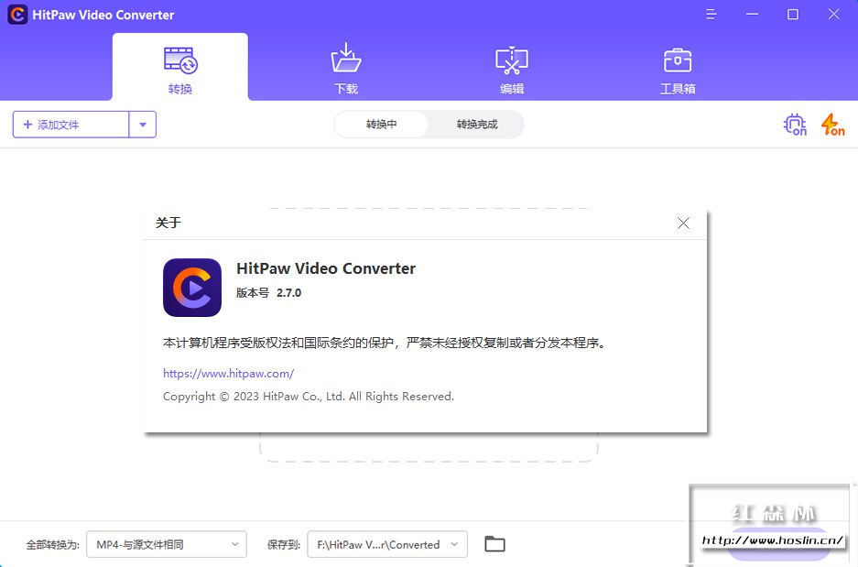
Task: Click the HitPaw Video Converter heading in dialog
Action: pyautogui.click(x=326, y=268)
